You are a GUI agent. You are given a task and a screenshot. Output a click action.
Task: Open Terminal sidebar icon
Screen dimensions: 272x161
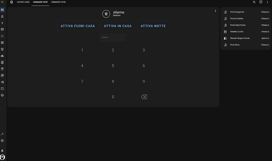[x=2, y=89]
